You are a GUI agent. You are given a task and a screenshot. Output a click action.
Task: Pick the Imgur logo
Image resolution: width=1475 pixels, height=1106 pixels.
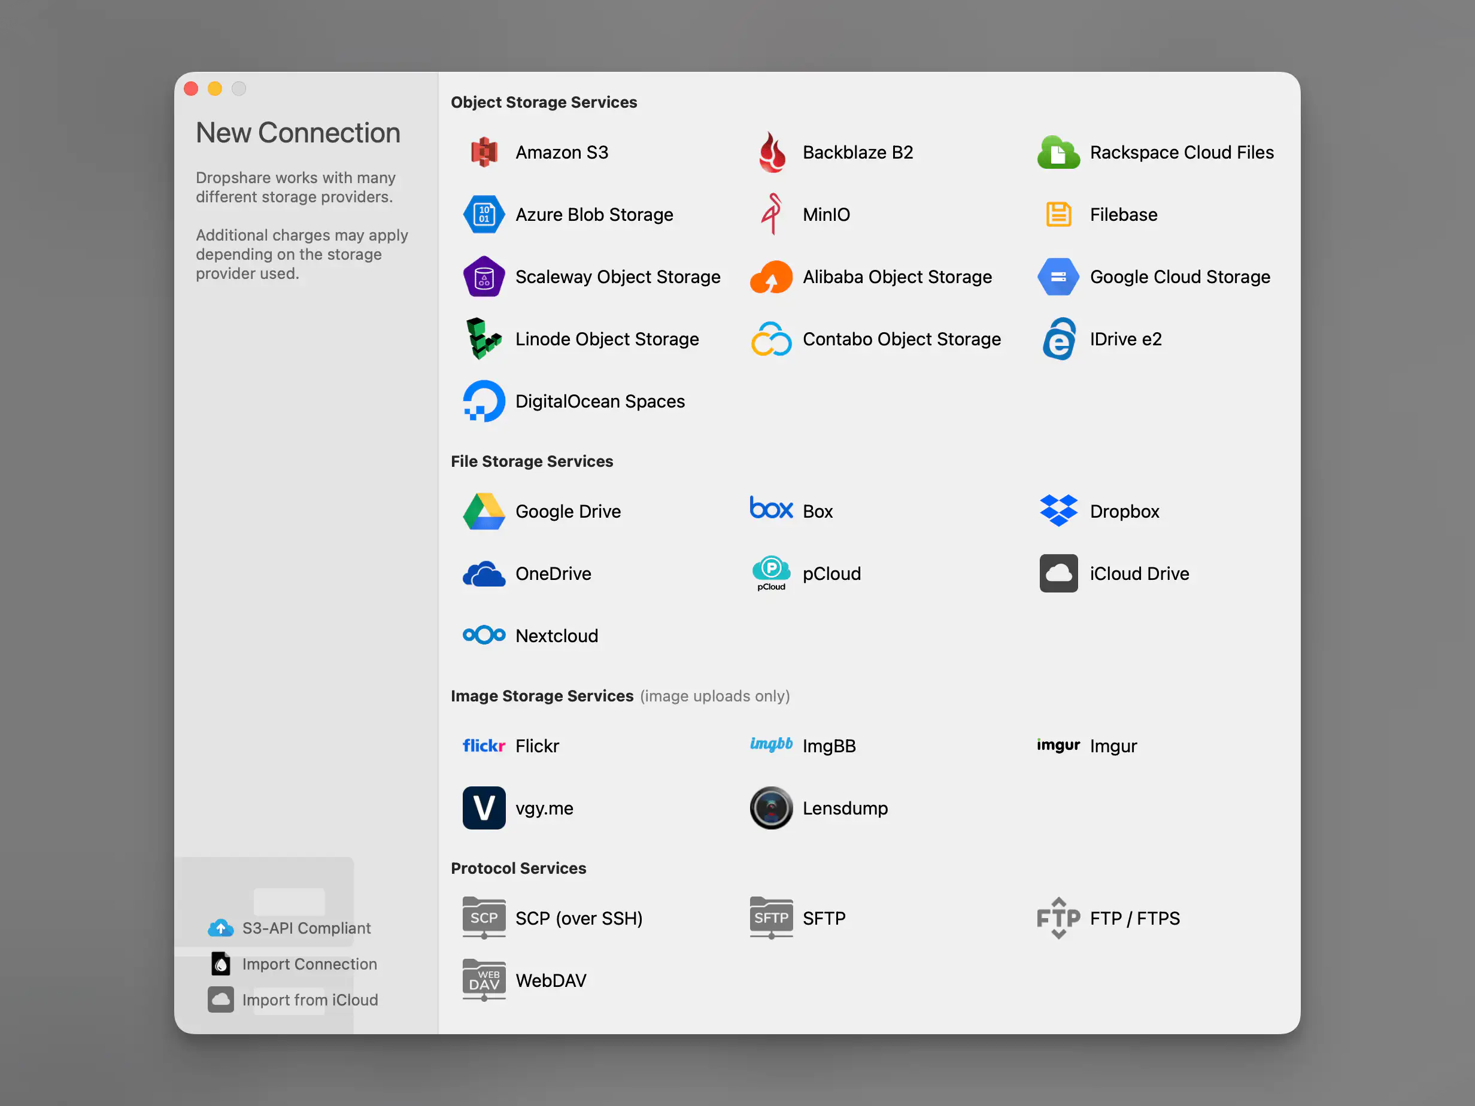click(x=1058, y=745)
